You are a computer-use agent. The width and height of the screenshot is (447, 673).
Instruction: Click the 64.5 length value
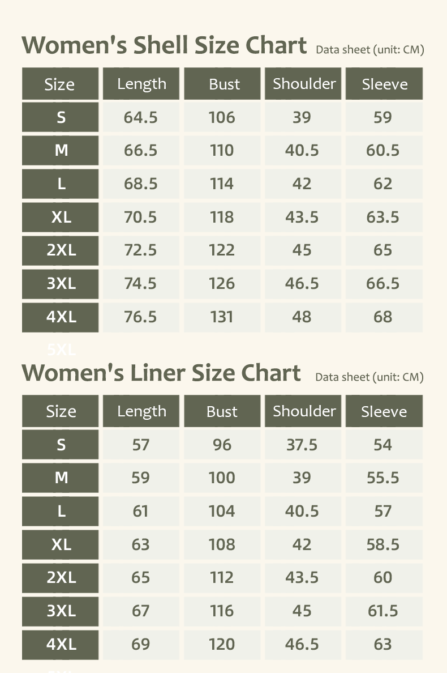pos(141,117)
